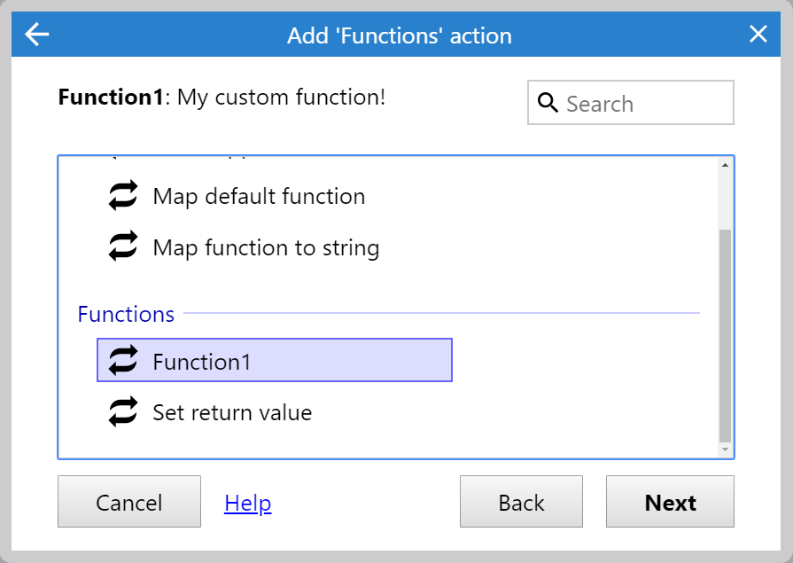Click the icon beside Set return value
The image size is (793, 563).
point(123,412)
